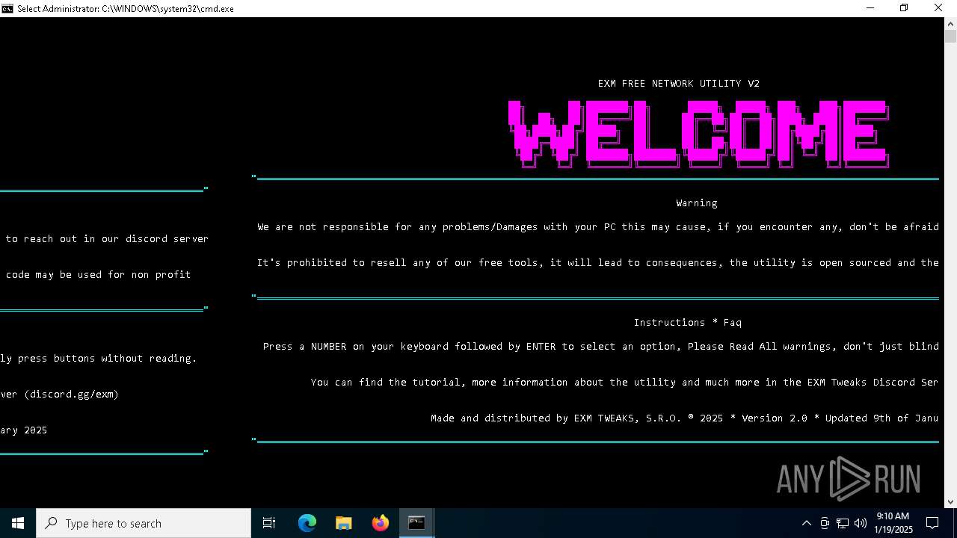Click 'code may be used for non profit' text
957x538 pixels.
98,275
